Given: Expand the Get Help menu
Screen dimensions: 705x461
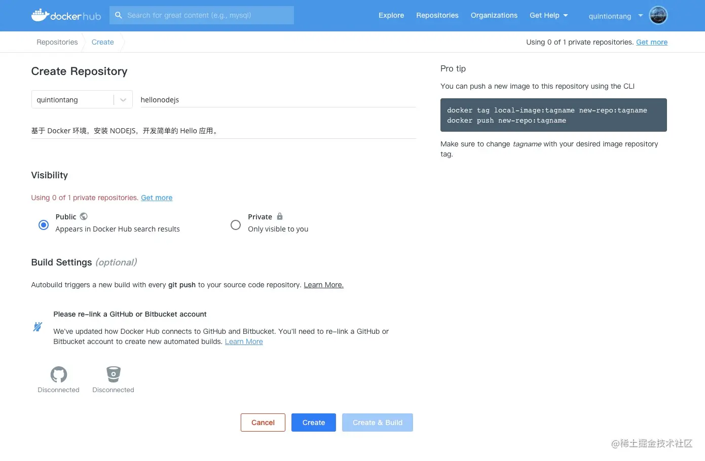Looking at the screenshot, I should pos(549,15).
